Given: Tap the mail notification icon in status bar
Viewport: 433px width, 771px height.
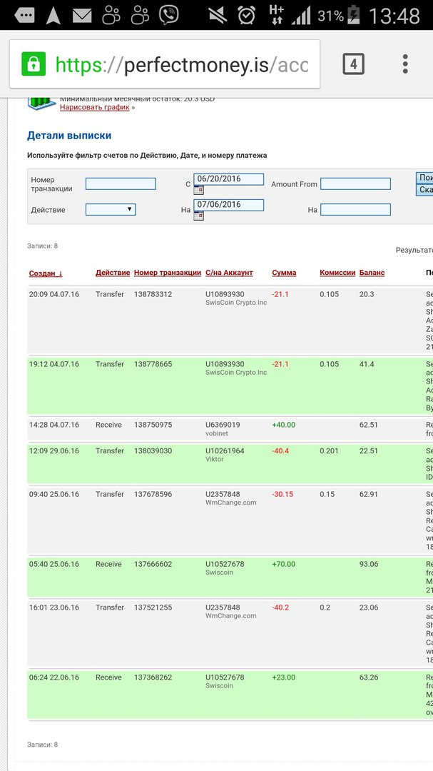Looking at the screenshot, I should (82, 14).
